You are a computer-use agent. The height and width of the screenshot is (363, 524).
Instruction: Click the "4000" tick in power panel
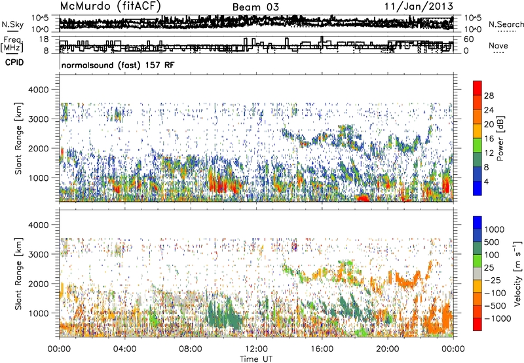tap(37, 90)
